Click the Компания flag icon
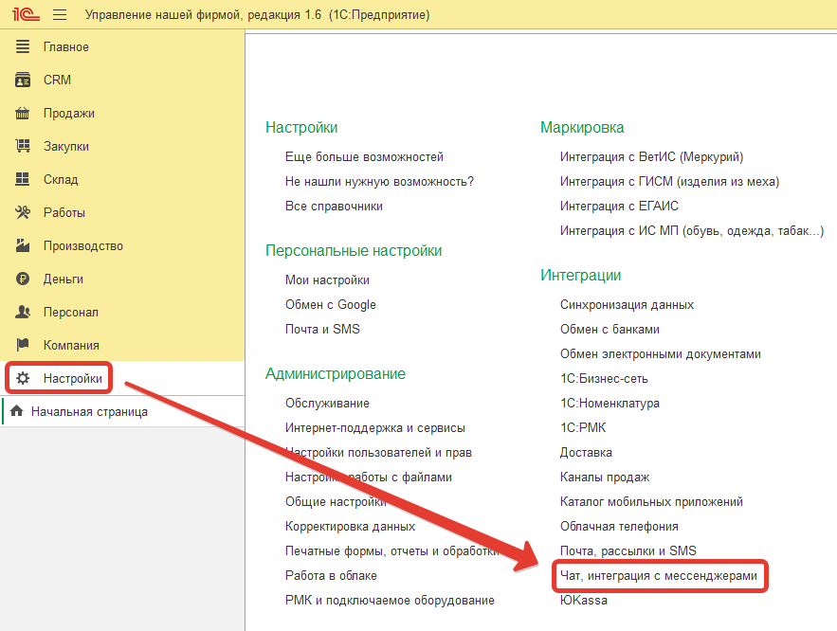This screenshot has height=631, width=837. (x=23, y=345)
